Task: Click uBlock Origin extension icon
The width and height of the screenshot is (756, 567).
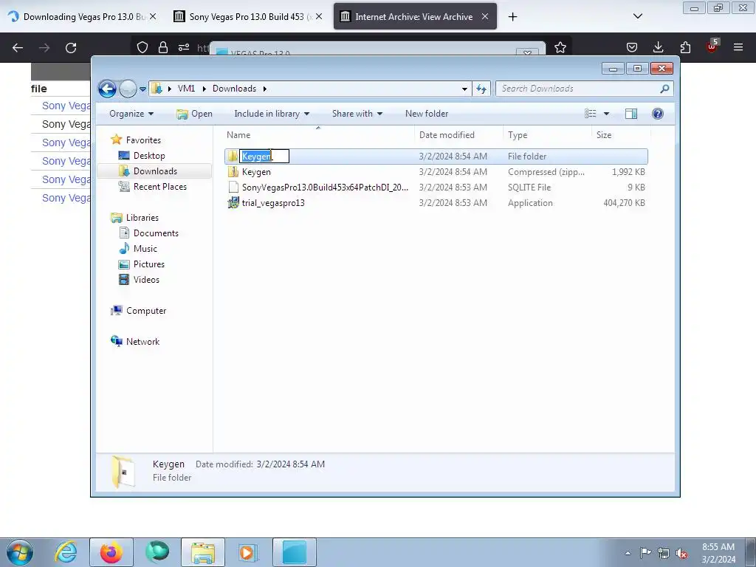Action: pyautogui.click(x=712, y=47)
